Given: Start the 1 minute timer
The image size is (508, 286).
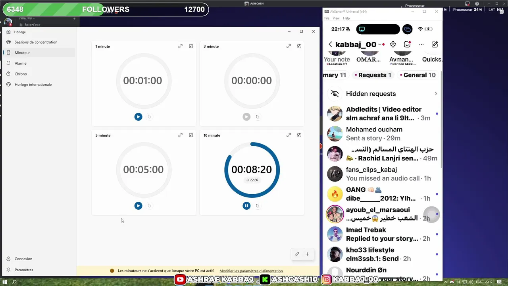Looking at the screenshot, I should pyautogui.click(x=138, y=117).
